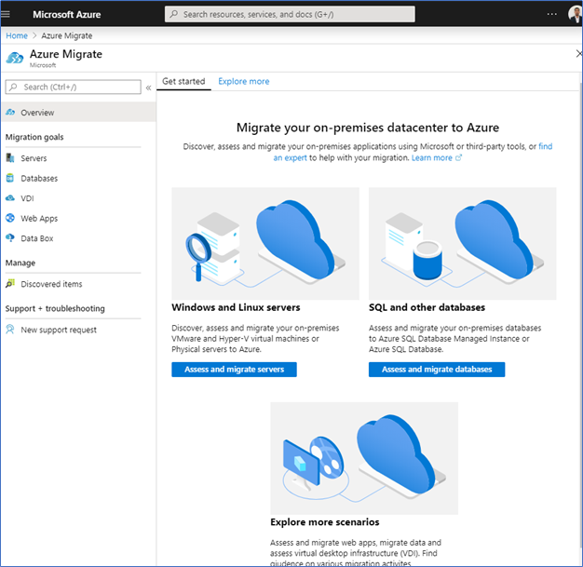Open the three-dots more options menu
This screenshot has width=583, height=567.
point(551,14)
